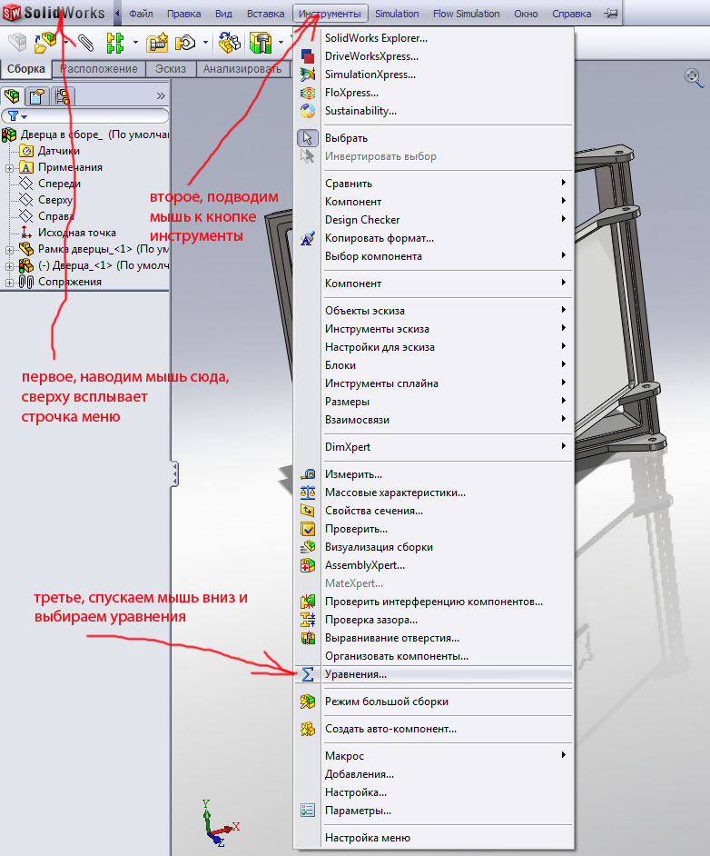Open Массовые характеристики via its scales icon

coord(308,493)
